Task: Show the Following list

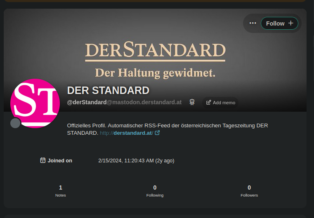Action: click(155, 190)
